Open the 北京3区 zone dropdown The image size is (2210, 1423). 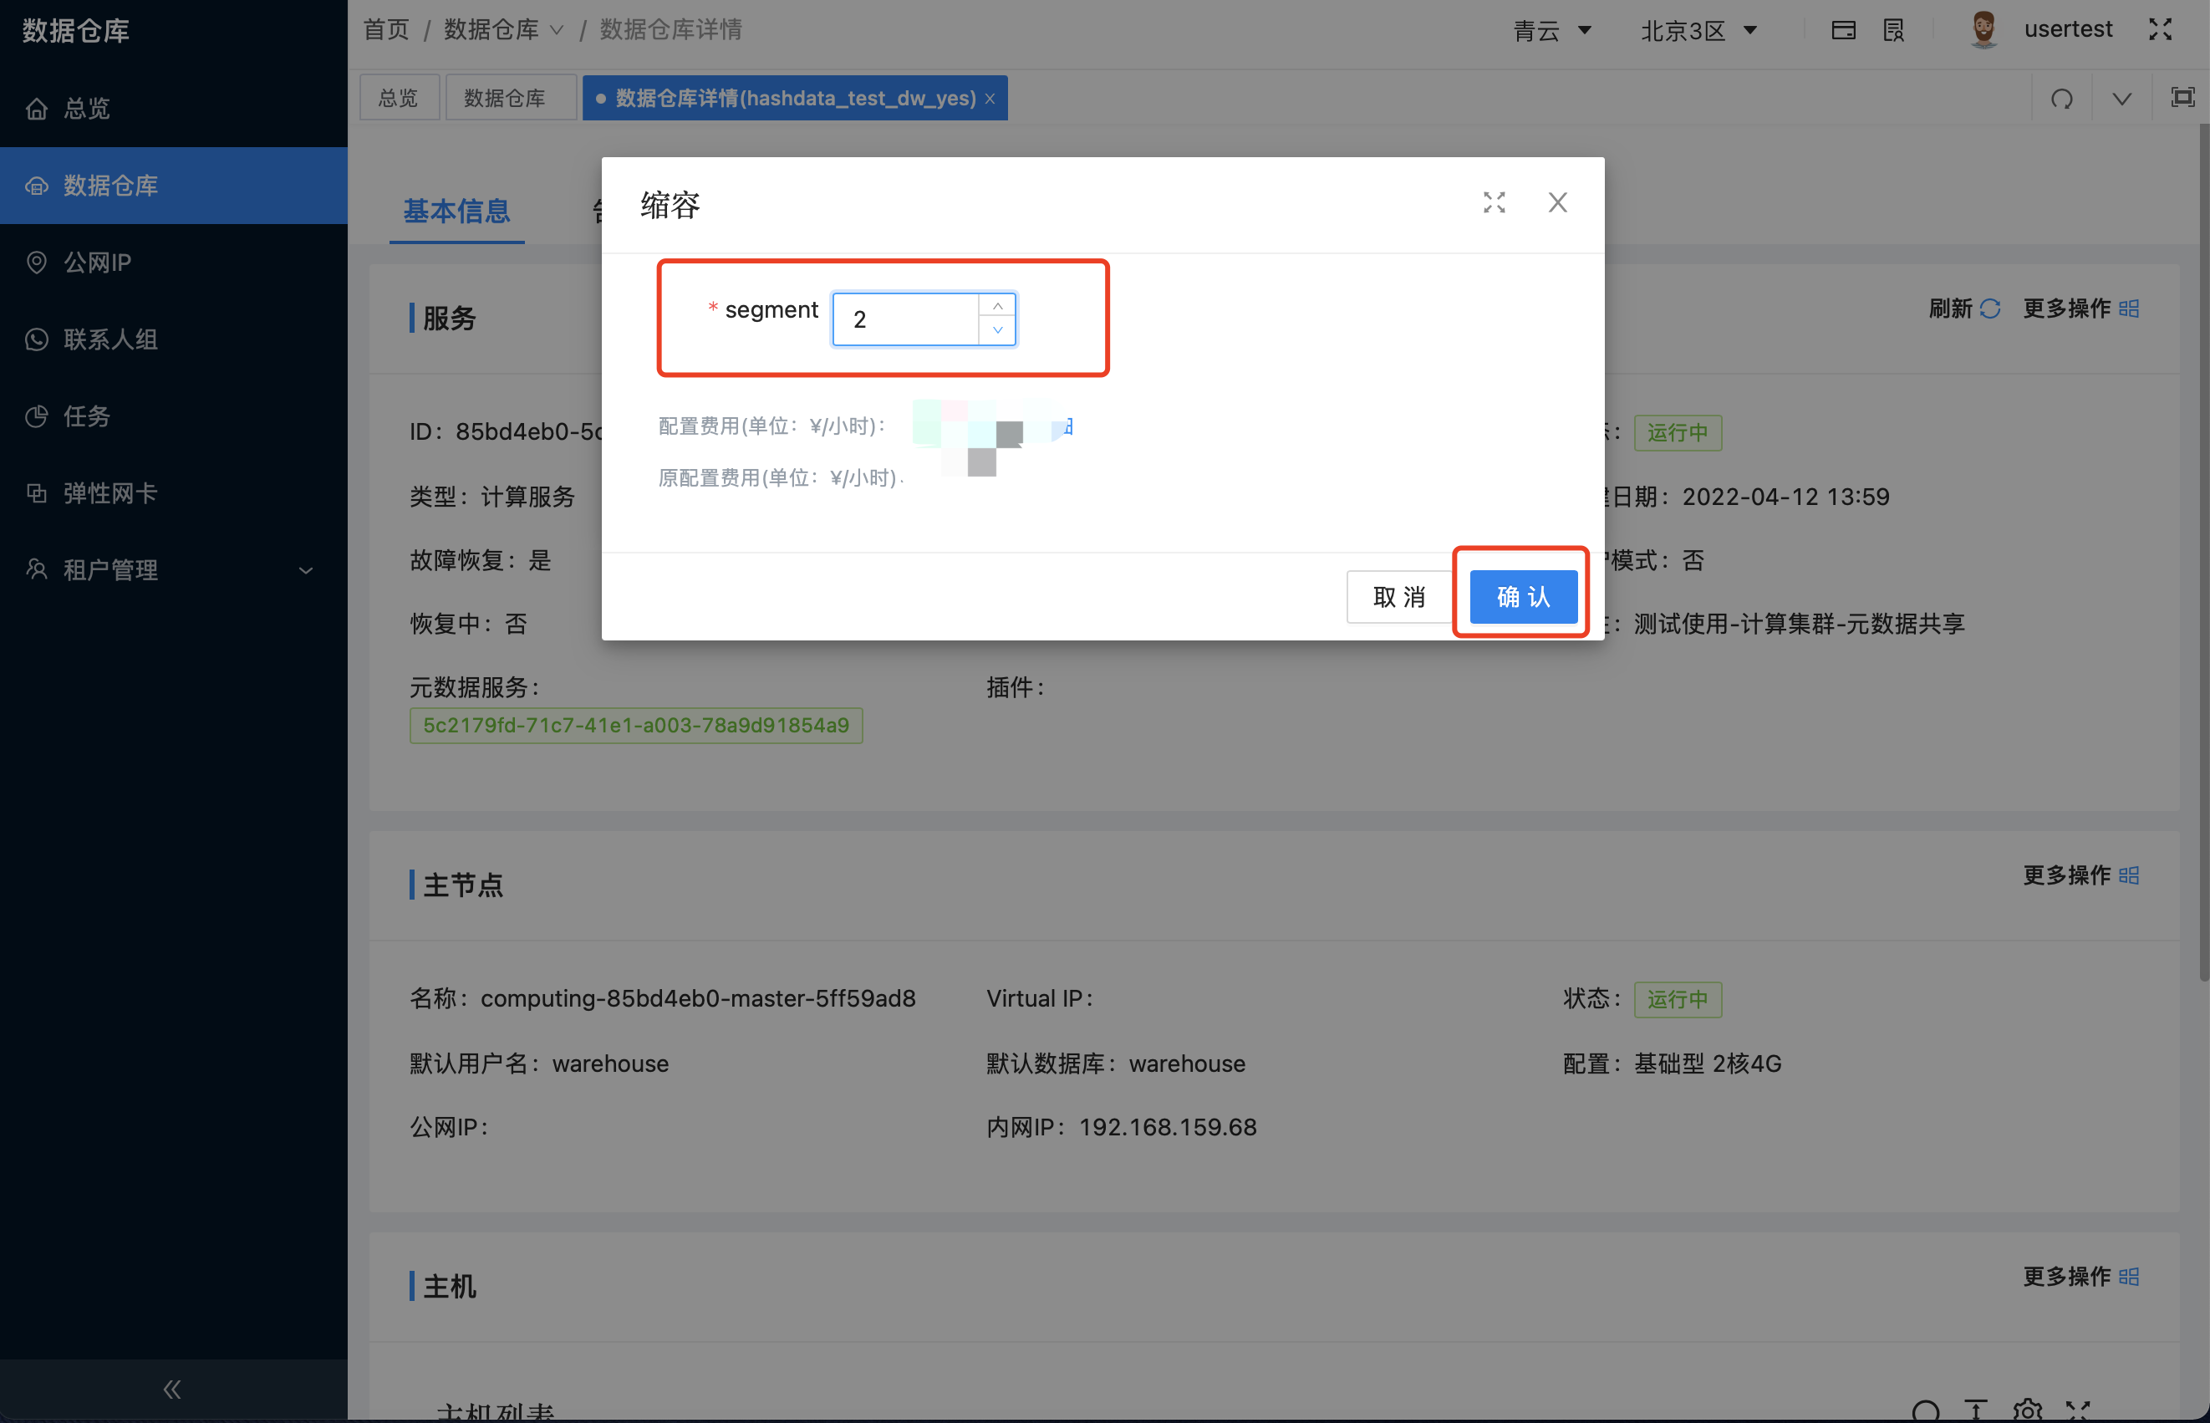(x=1699, y=29)
